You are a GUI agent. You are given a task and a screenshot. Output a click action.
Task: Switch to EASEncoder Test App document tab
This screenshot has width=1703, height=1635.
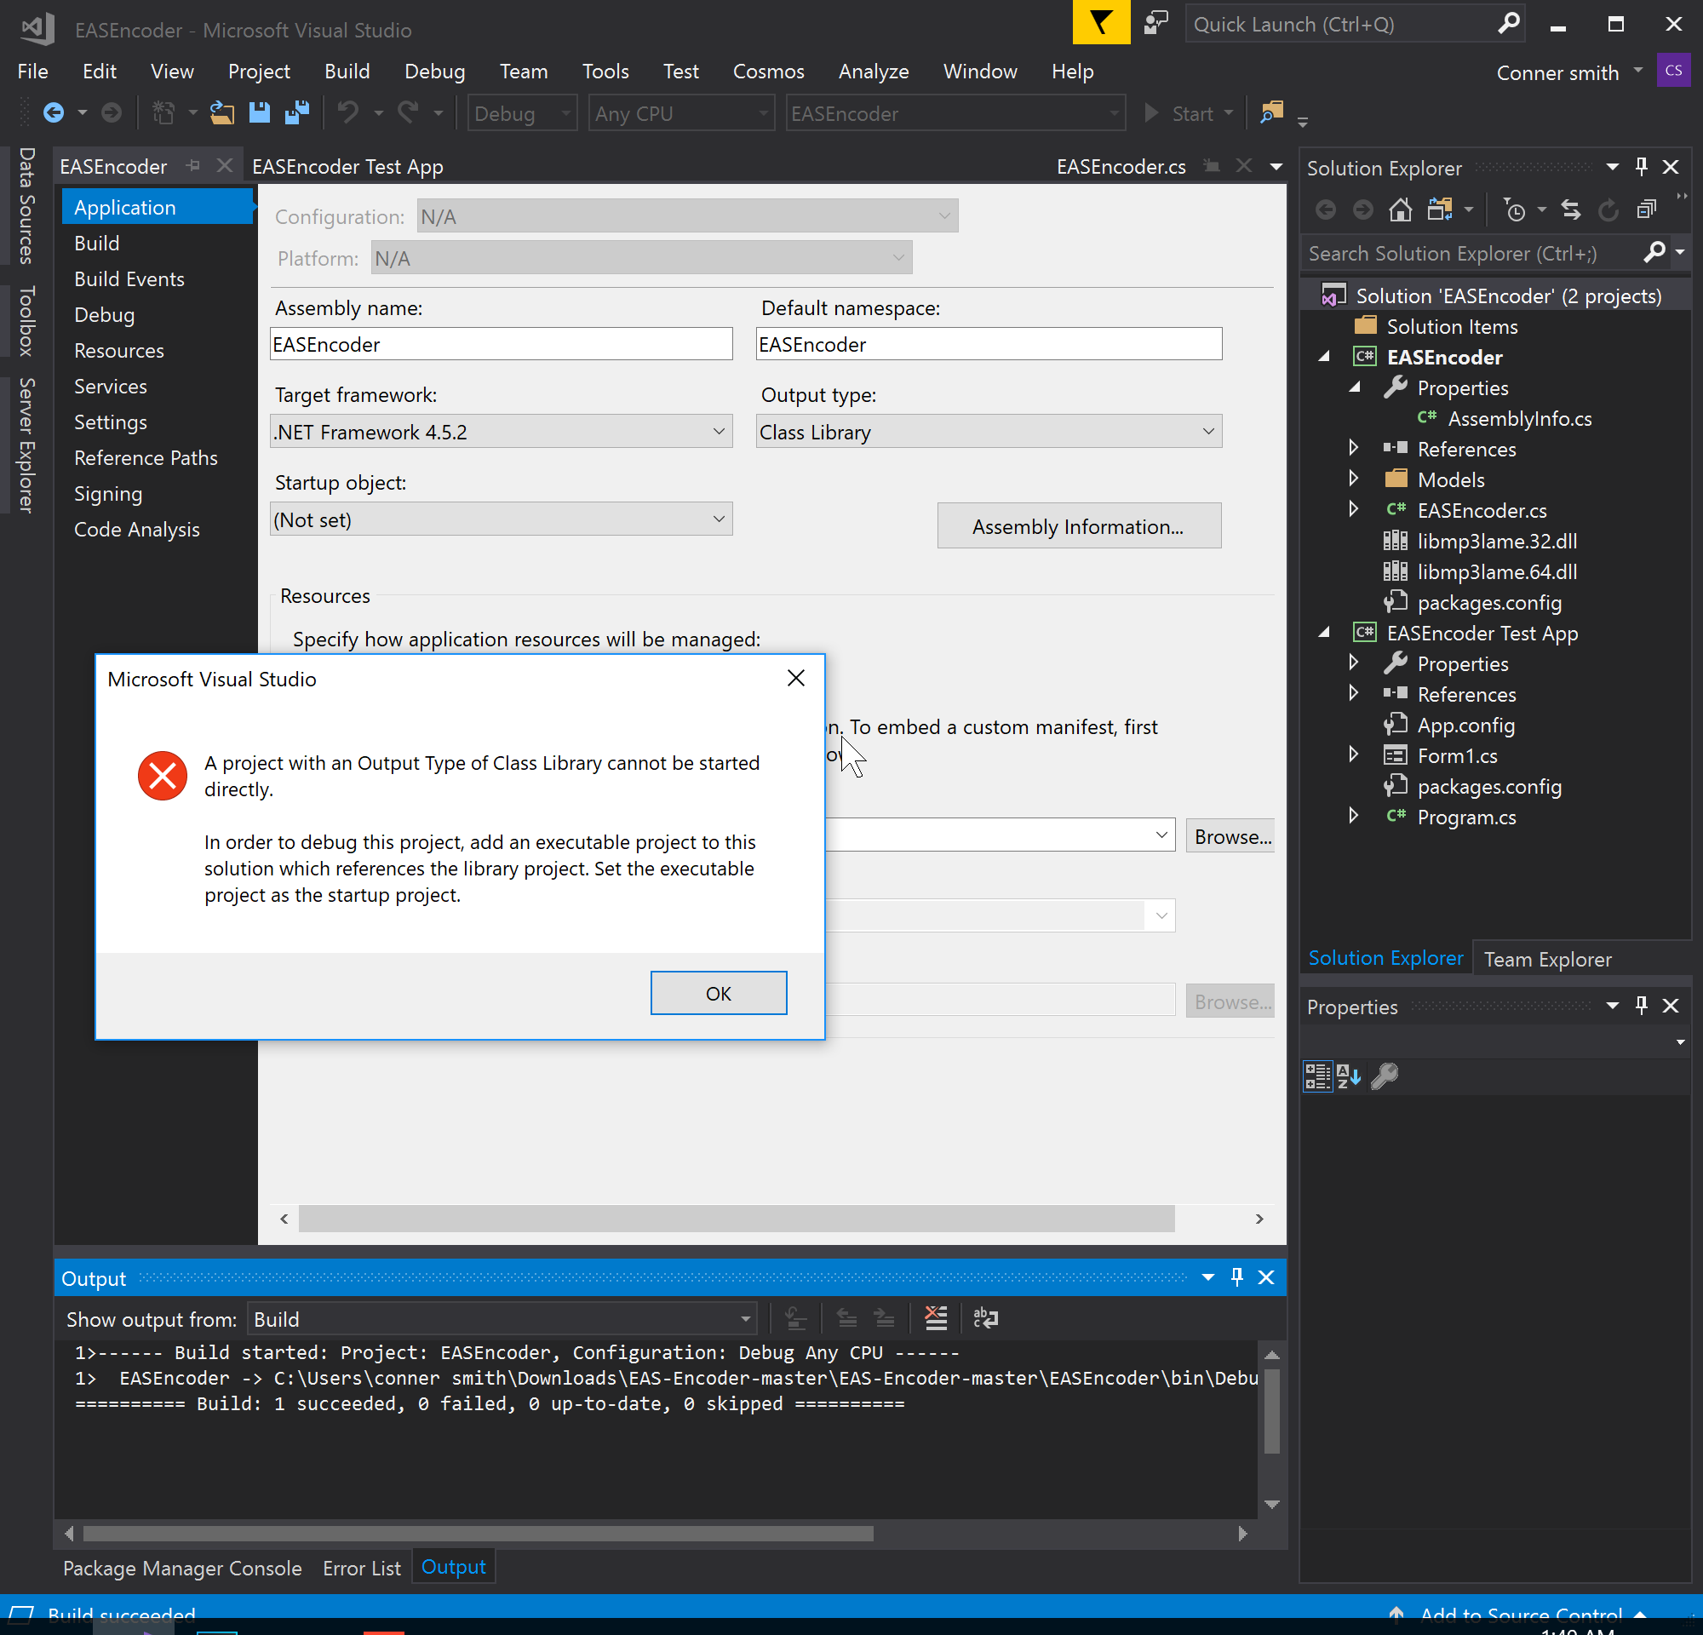347,166
